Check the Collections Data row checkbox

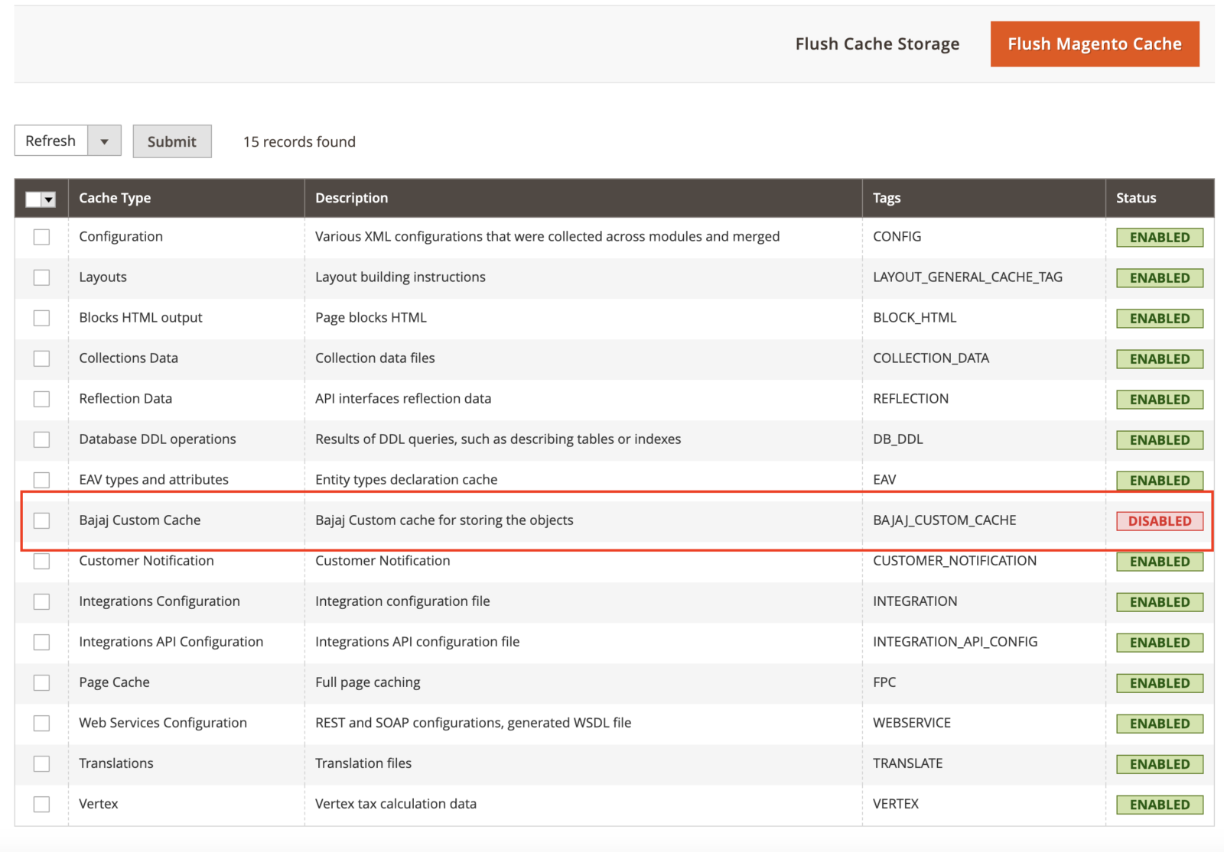(41, 358)
